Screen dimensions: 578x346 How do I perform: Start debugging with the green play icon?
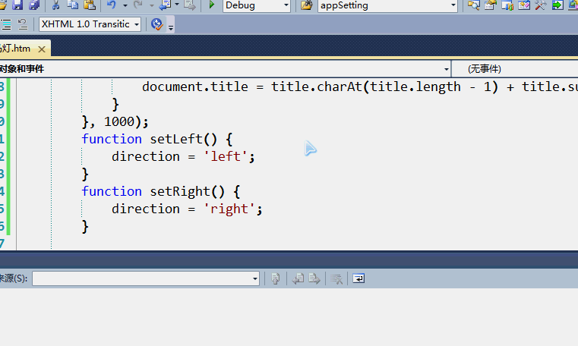212,5
